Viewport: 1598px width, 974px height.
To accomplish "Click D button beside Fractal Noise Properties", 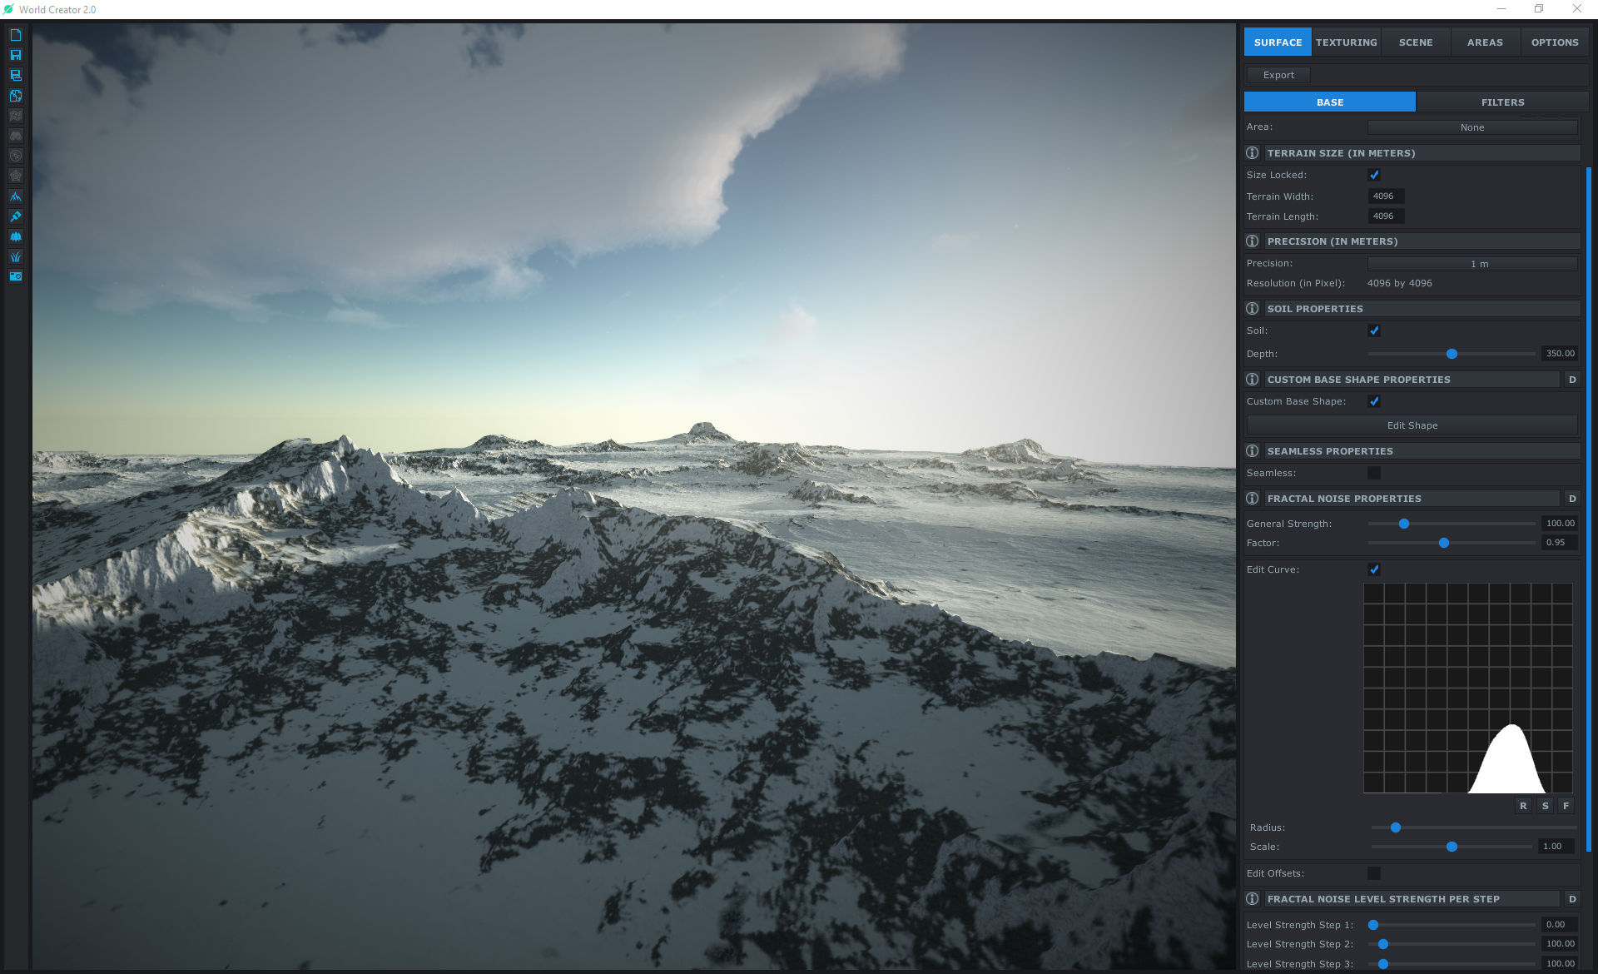I will click(1572, 499).
